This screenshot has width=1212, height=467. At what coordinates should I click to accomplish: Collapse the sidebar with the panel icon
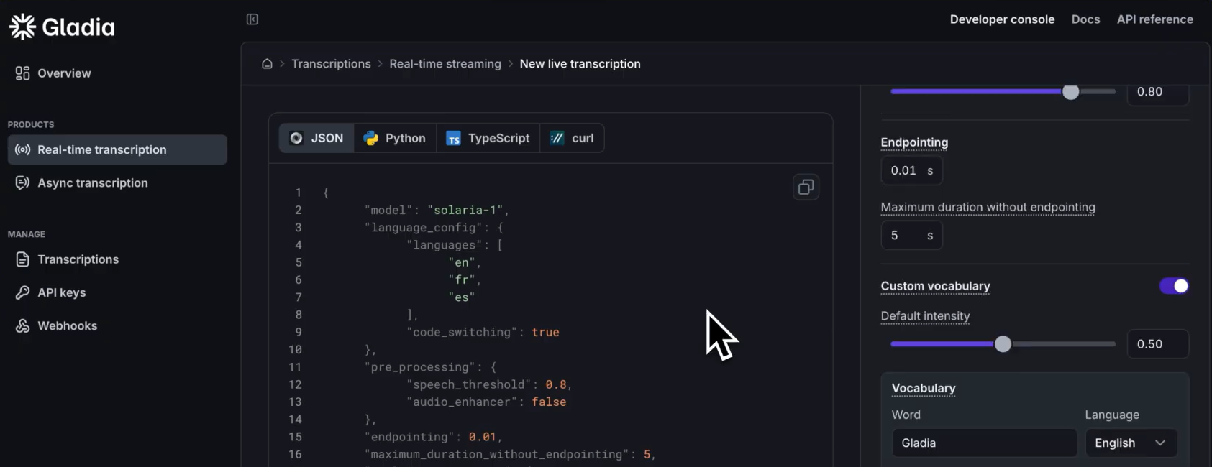(252, 19)
